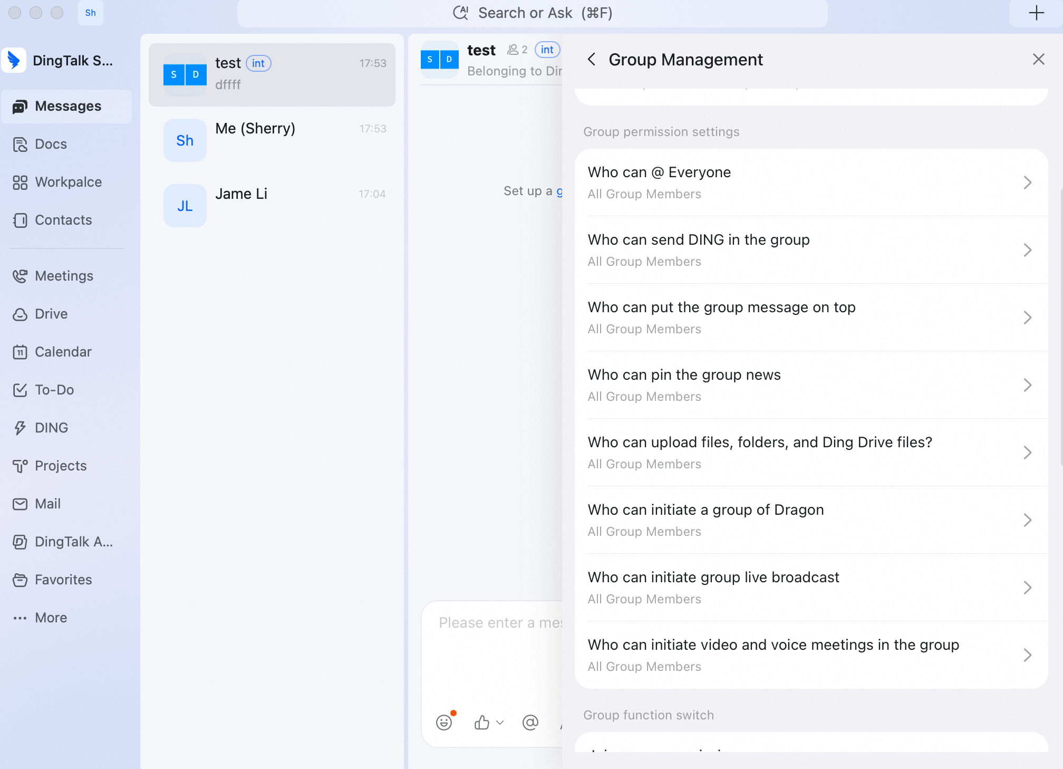
Task: Click the S D group avatar in chat header
Action: (x=440, y=60)
